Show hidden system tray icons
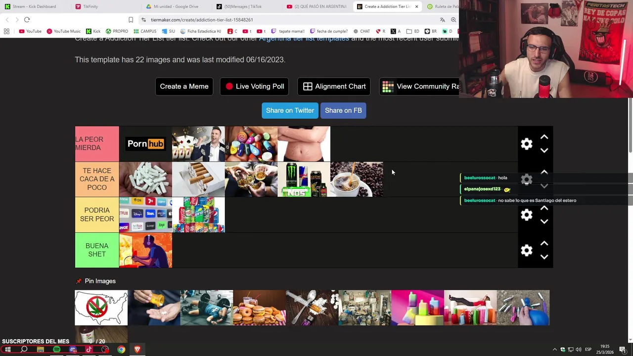This screenshot has height=356, width=633. coord(554,350)
